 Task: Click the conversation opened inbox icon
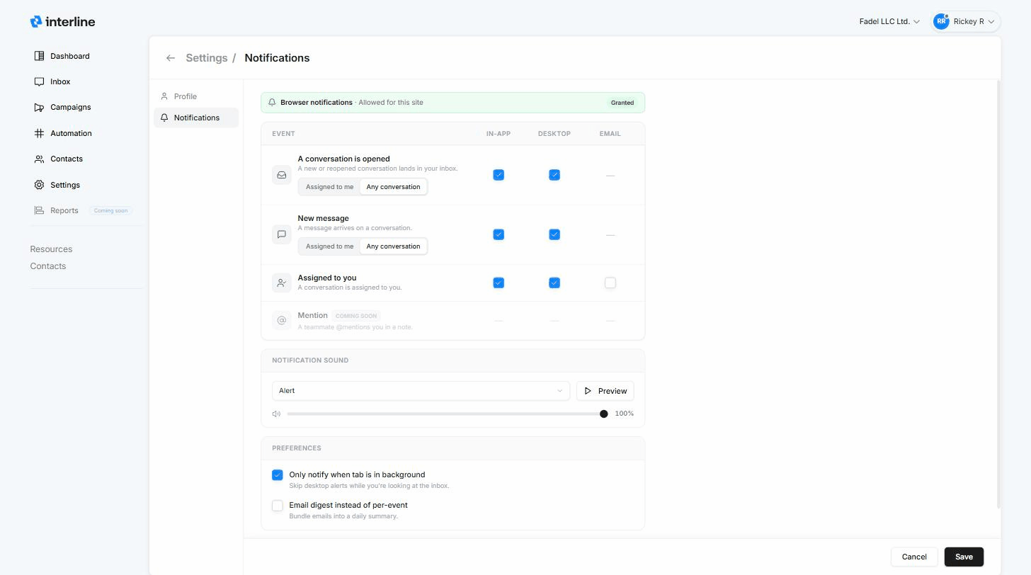coord(282,175)
